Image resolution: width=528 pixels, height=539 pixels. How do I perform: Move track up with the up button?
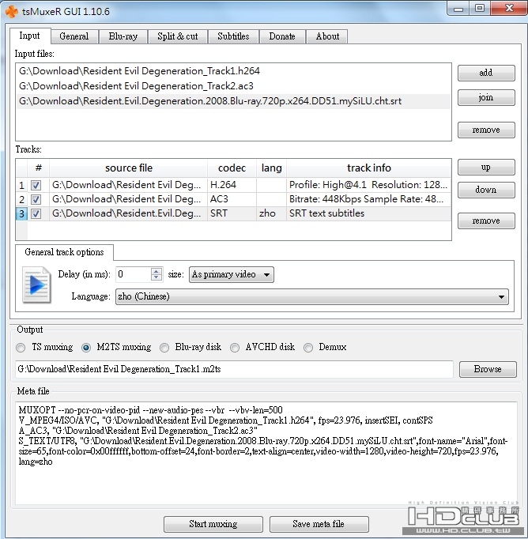[486, 168]
